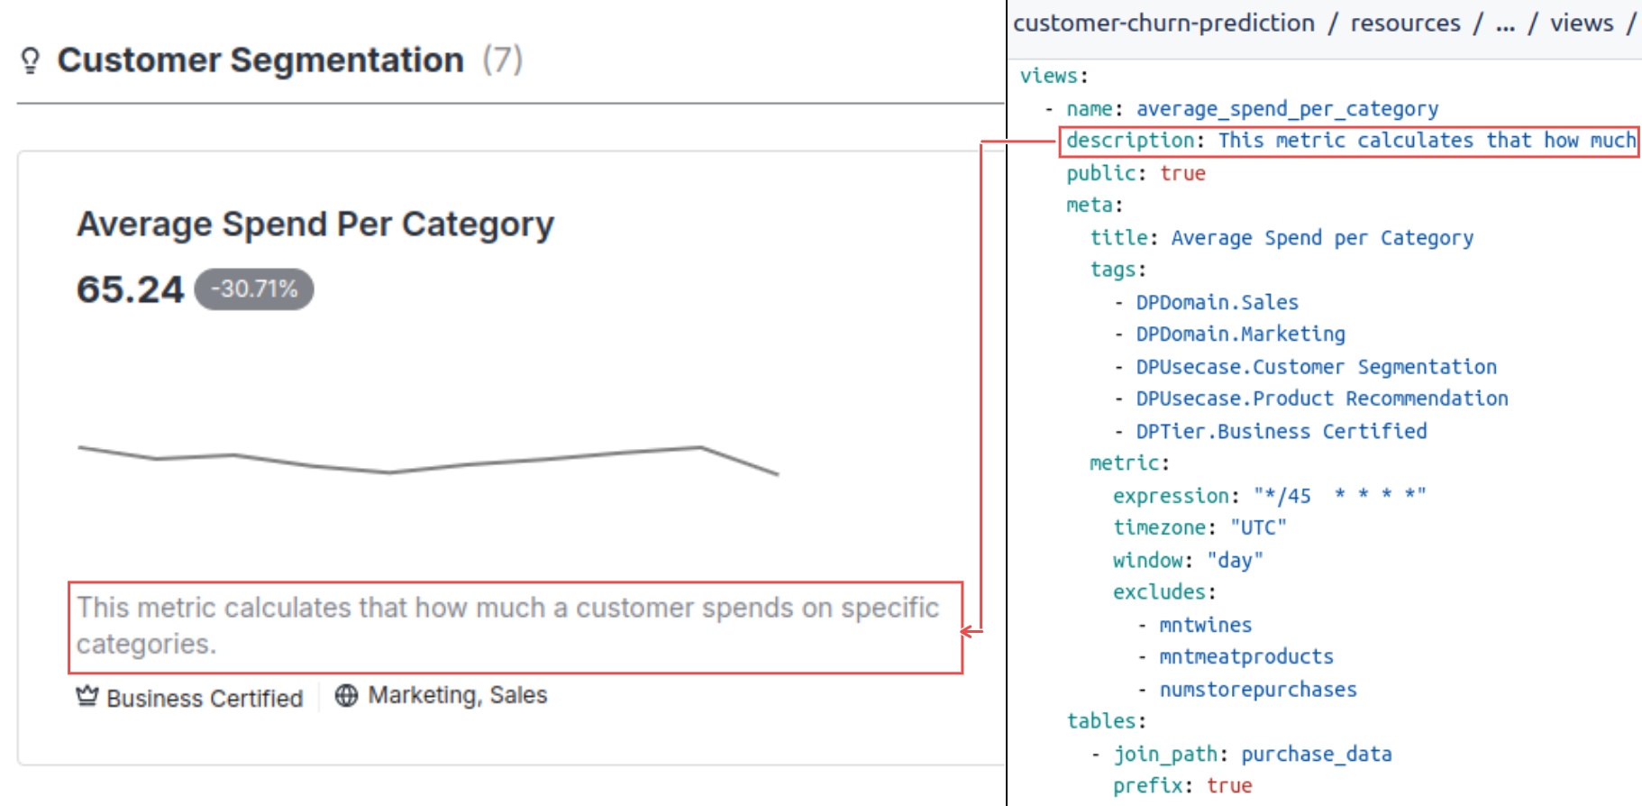The image size is (1642, 806).
Task: Click the 'meta:' key line
Action: pos(1095,206)
